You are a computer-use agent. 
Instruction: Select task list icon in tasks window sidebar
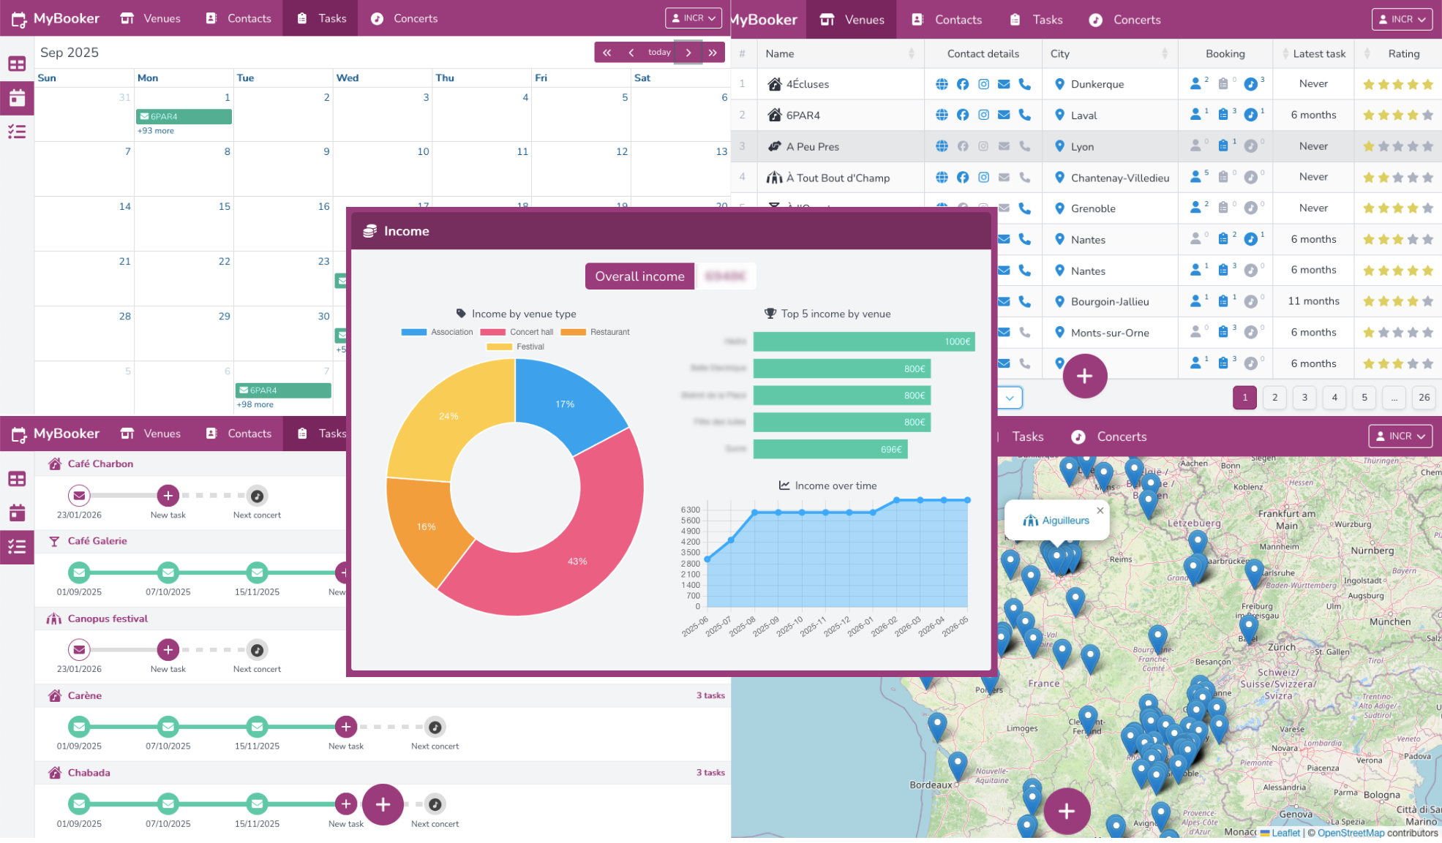17,546
